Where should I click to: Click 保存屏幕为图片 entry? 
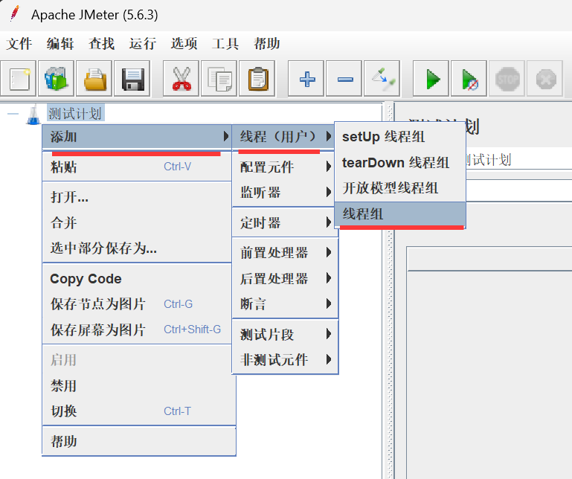click(x=137, y=329)
